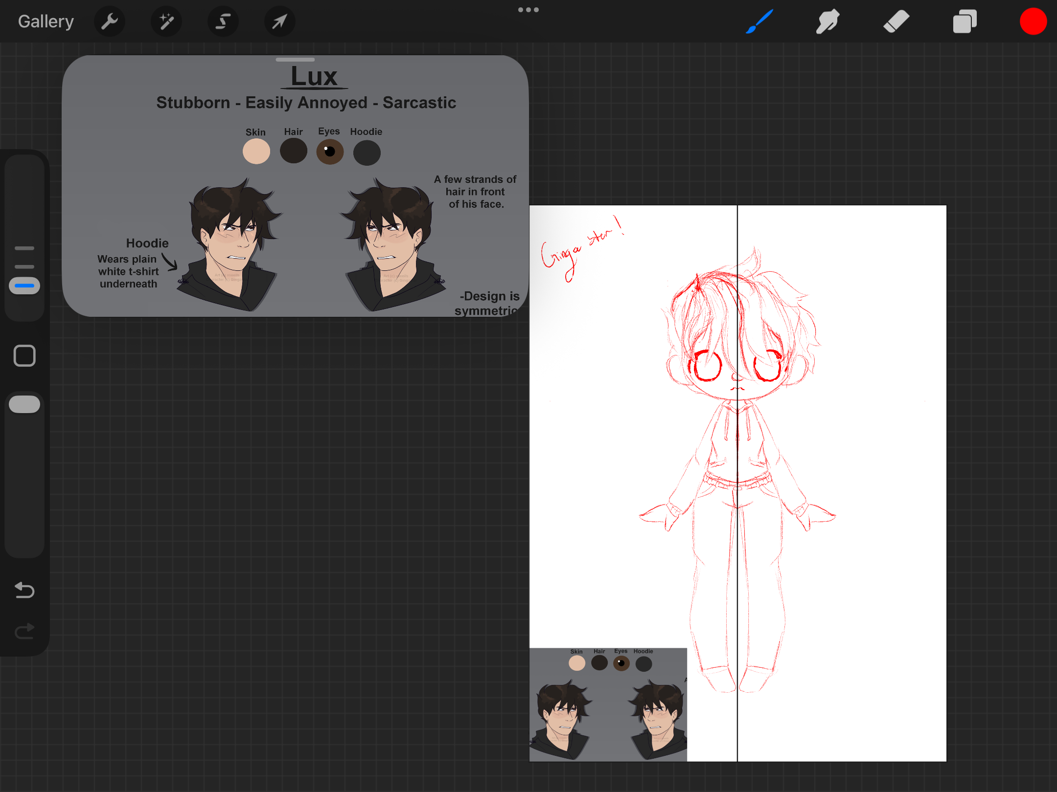Activate the Transform arrow tool

[279, 22]
